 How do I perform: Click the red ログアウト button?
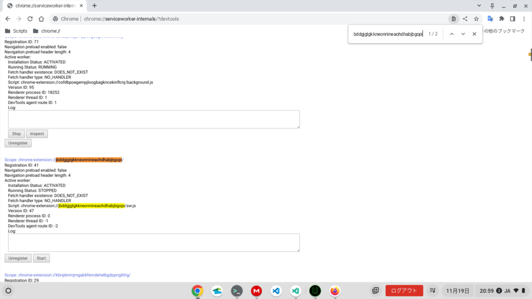pos(404,291)
